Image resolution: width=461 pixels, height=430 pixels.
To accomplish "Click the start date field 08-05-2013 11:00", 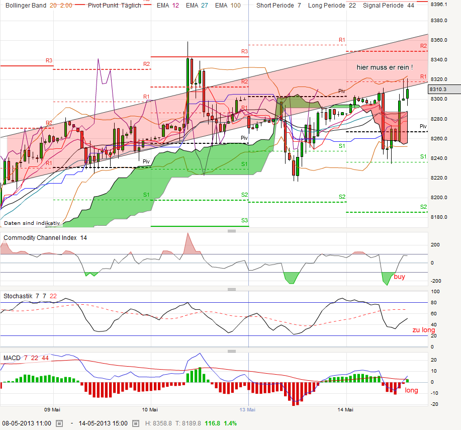I will coord(27,423).
